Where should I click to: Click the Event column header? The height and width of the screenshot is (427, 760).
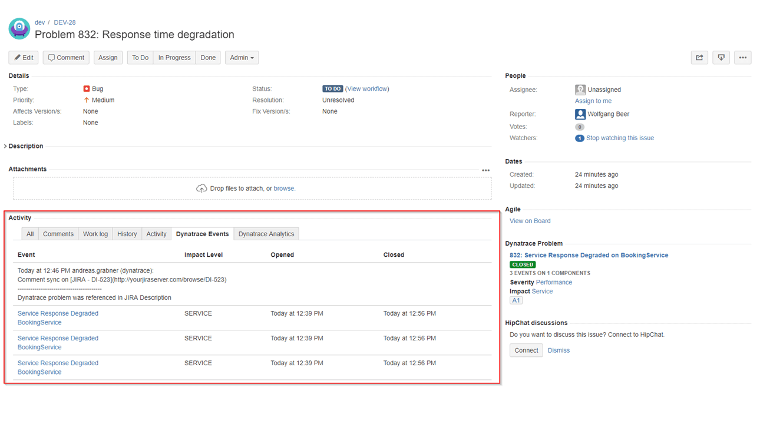click(26, 255)
